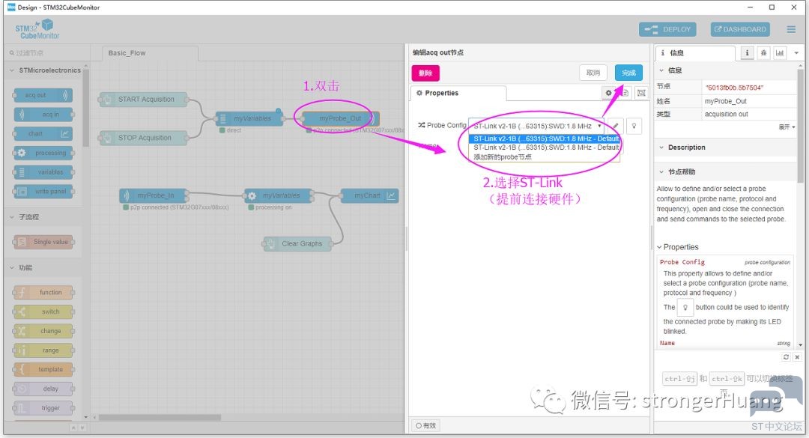Select highlighted ST-Link v2-1B Default option

[545, 139]
